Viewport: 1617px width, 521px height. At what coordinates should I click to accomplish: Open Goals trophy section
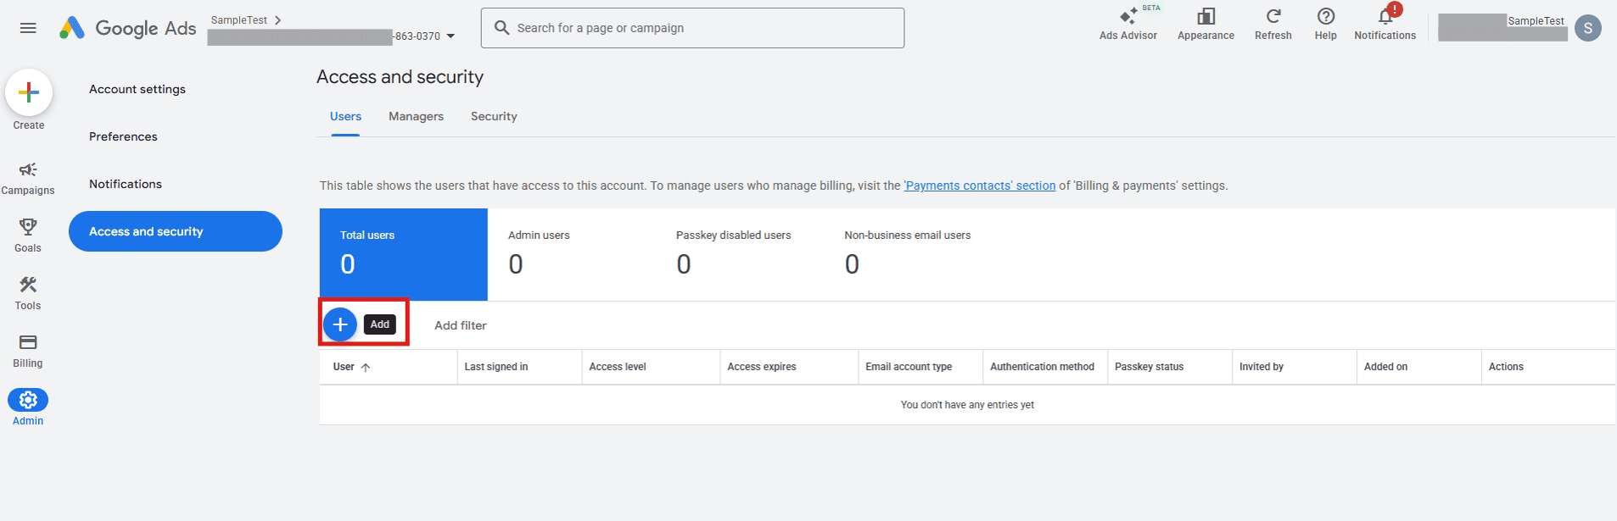coord(28,236)
